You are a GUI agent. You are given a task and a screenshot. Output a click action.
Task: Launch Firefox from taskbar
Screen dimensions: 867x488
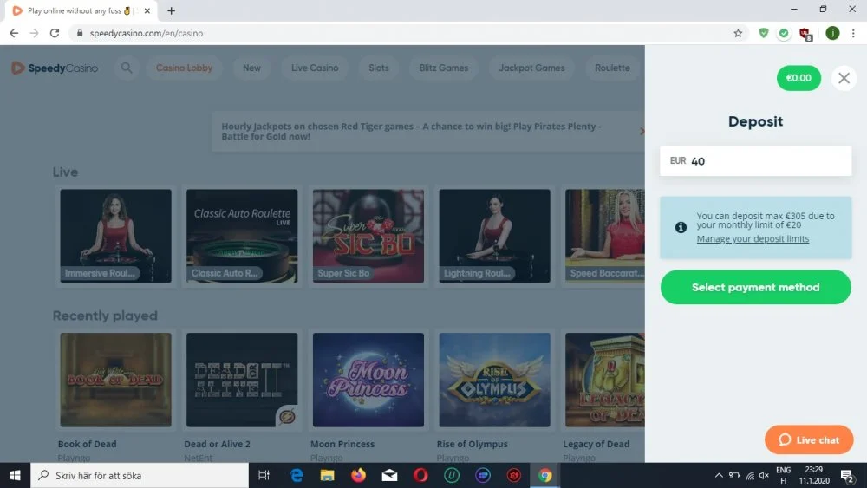click(x=358, y=475)
